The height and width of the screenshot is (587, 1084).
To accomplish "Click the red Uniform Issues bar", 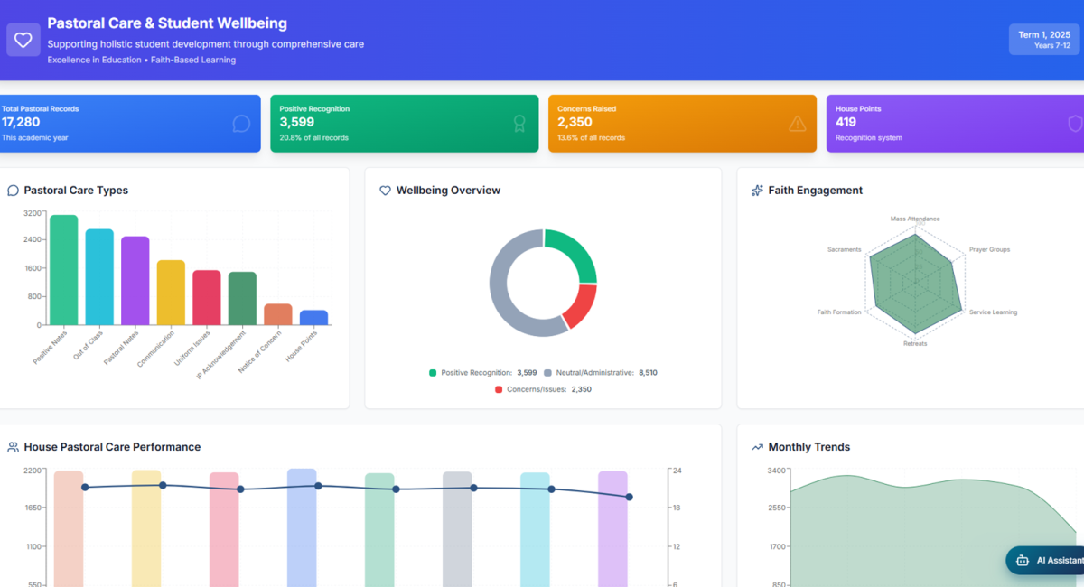I will (x=207, y=298).
